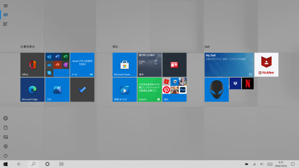Open the touch keyboard icon
Screen dimensions: 299x168
[x=269, y=164]
